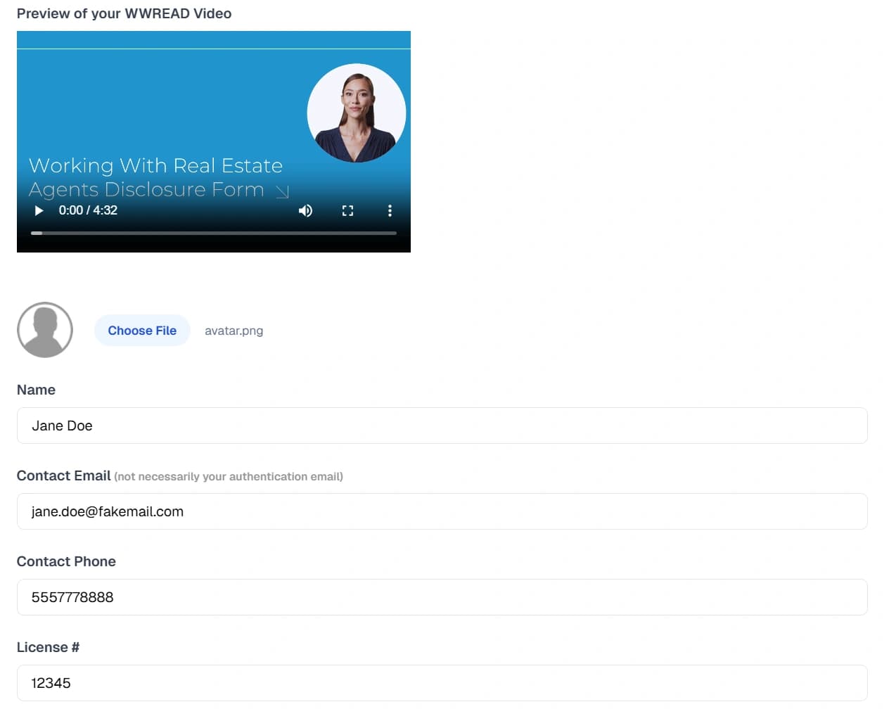Click into the Contact Email input field
This screenshot has width=889, height=709.
(x=442, y=511)
